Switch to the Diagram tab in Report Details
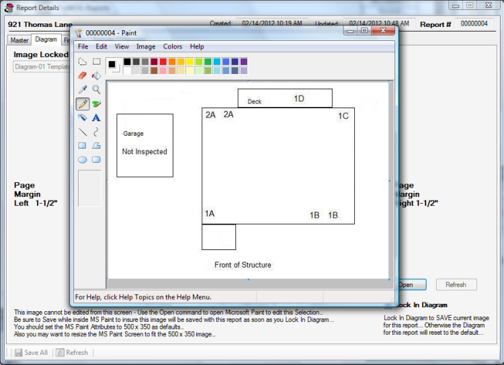 pyautogui.click(x=46, y=40)
